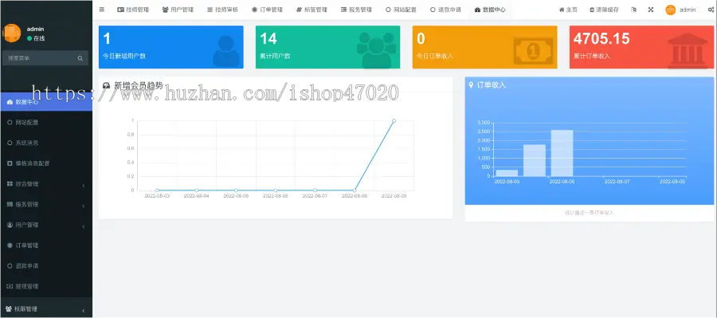The image size is (717, 318).
Task: Focus the 搜索菜单 search field
Action: [x=40, y=58]
